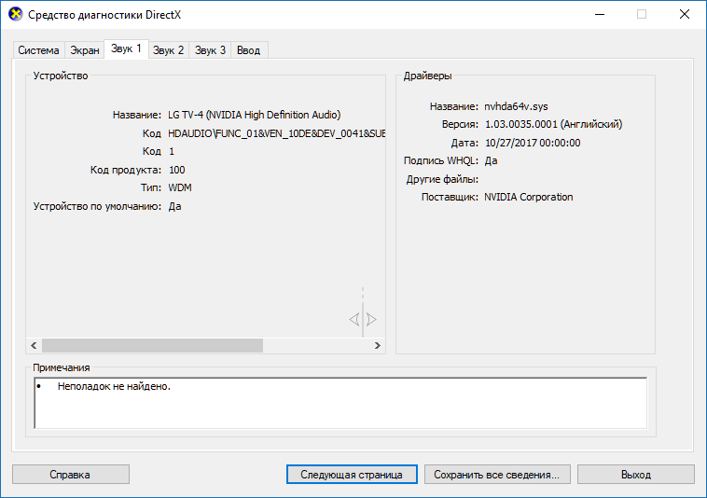The image size is (707, 498).
Task: Click Сохранить все сведения button
Action: [x=497, y=475]
